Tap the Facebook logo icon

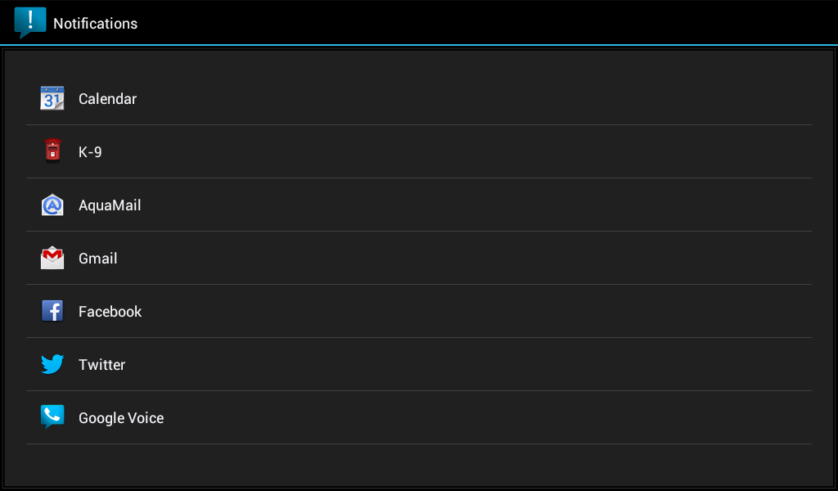(x=52, y=311)
